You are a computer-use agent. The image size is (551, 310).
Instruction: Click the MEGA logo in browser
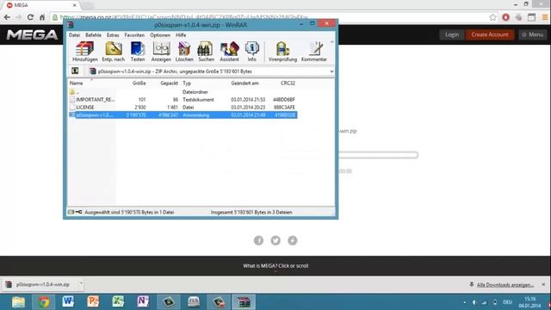[32, 34]
